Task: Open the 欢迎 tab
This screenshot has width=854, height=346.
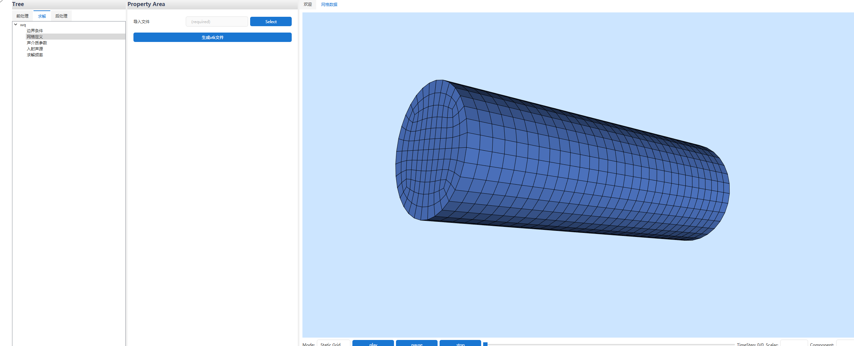Action: [308, 4]
